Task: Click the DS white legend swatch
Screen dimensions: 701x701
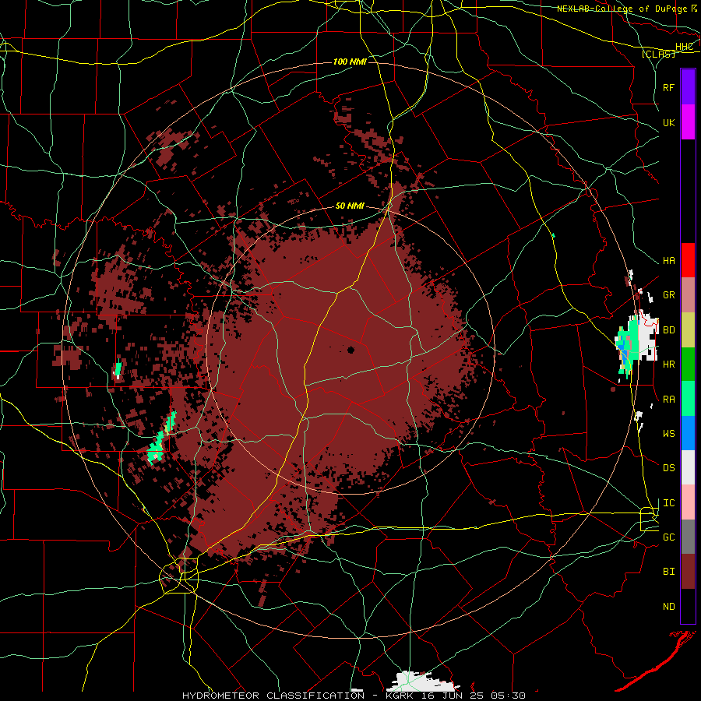Action: click(688, 467)
